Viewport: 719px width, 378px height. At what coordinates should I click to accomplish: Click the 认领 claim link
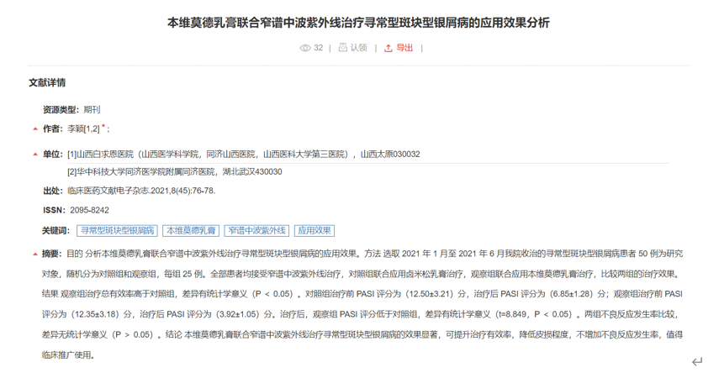pos(358,48)
